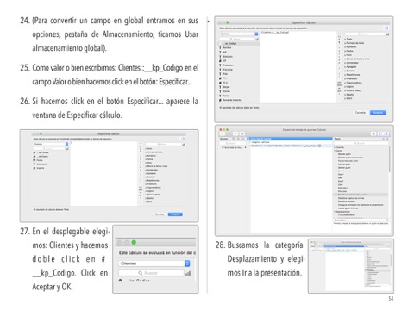
Task: Click T type icon beside NIF field
Action: click(x=221, y=53)
